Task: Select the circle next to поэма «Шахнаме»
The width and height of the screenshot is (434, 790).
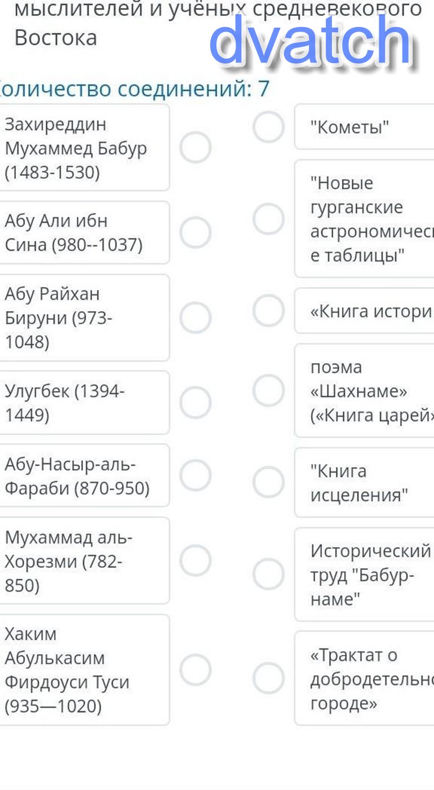Action: [268, 391]
